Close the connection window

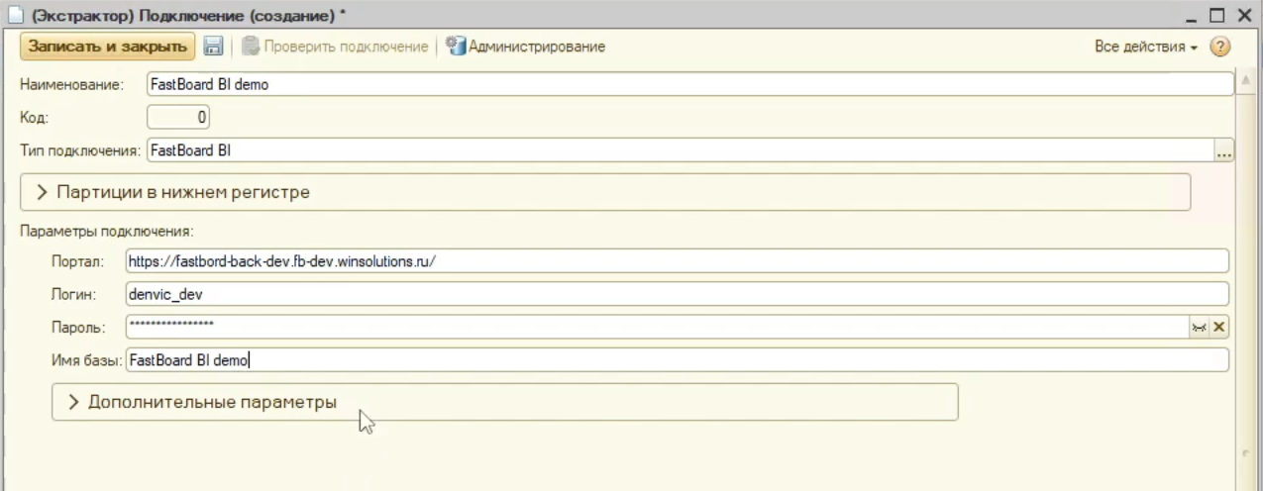click(x=1243, y=14)
